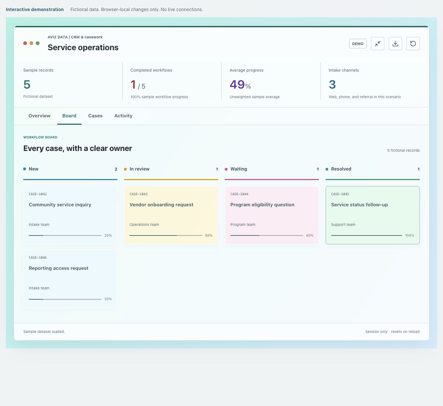This screenshot has height=406, width=443.
Task: Click the DEMO badge
Action: [358, 44]
